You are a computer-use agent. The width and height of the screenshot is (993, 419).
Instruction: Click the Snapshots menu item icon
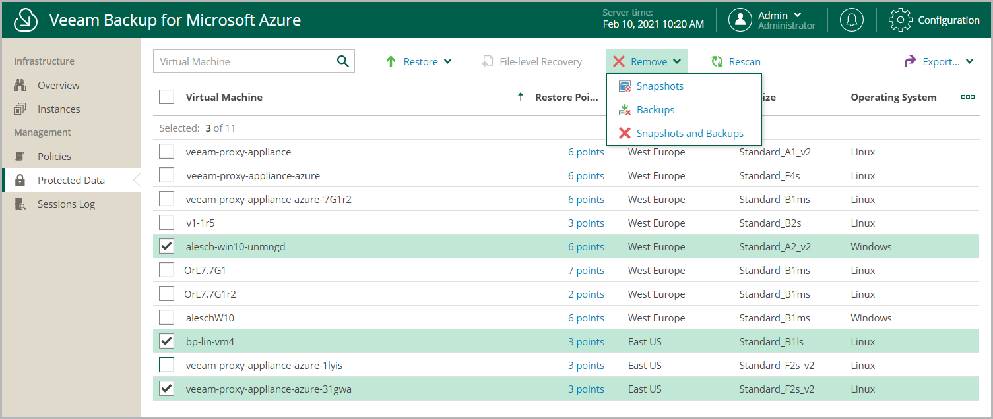(624, 86)
